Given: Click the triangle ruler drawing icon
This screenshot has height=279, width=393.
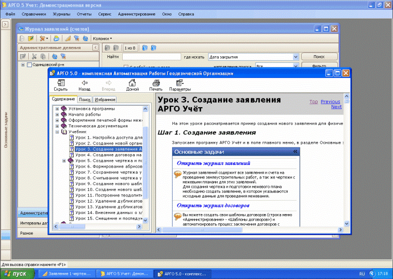Looking at the screenshot, I should click(68, 38).
